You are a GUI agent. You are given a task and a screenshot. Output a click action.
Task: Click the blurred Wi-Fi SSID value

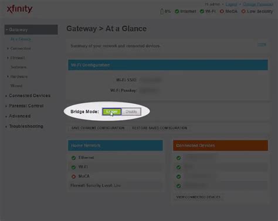[x=151, y=80]
